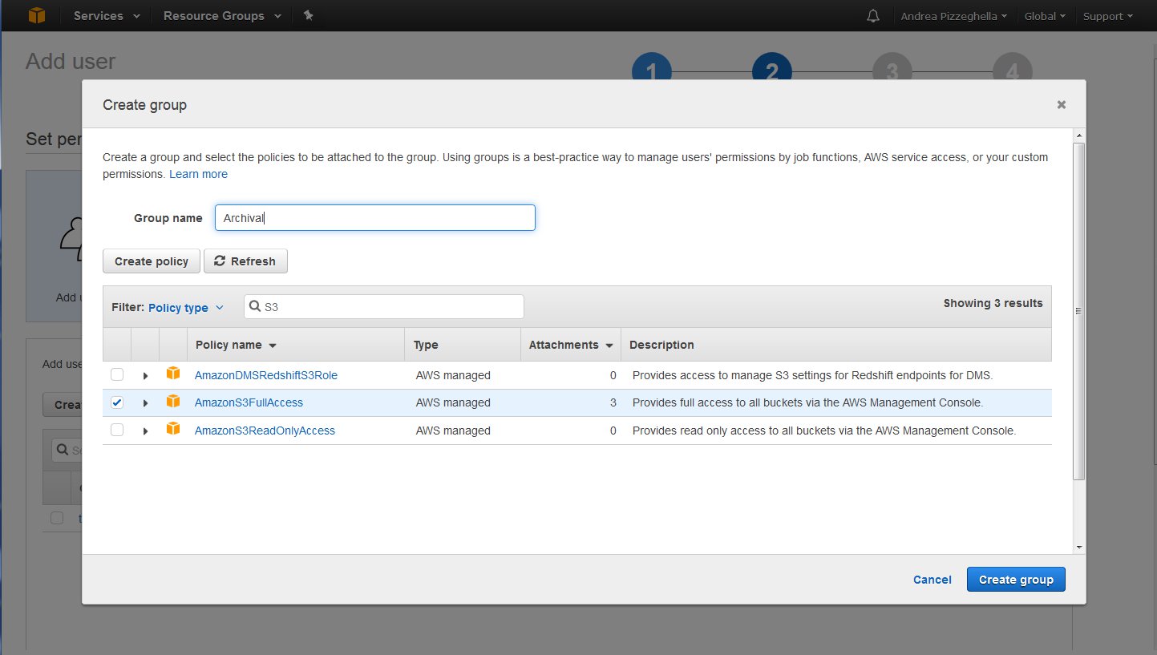Expand the AmazonS3ReadOnlyAccess policy details
Viewport: 1157px width, 655px height.
click(x=145, y=431)
